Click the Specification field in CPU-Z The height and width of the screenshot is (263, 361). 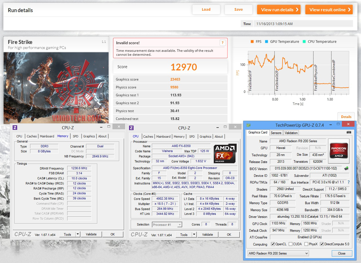pos(194,168)
